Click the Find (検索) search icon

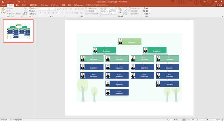[144, 8]
